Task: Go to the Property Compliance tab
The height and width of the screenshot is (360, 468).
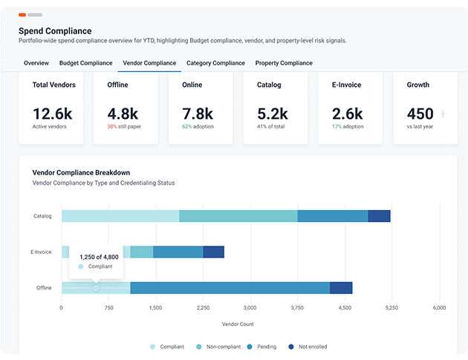Action: (x=284, y=63)
